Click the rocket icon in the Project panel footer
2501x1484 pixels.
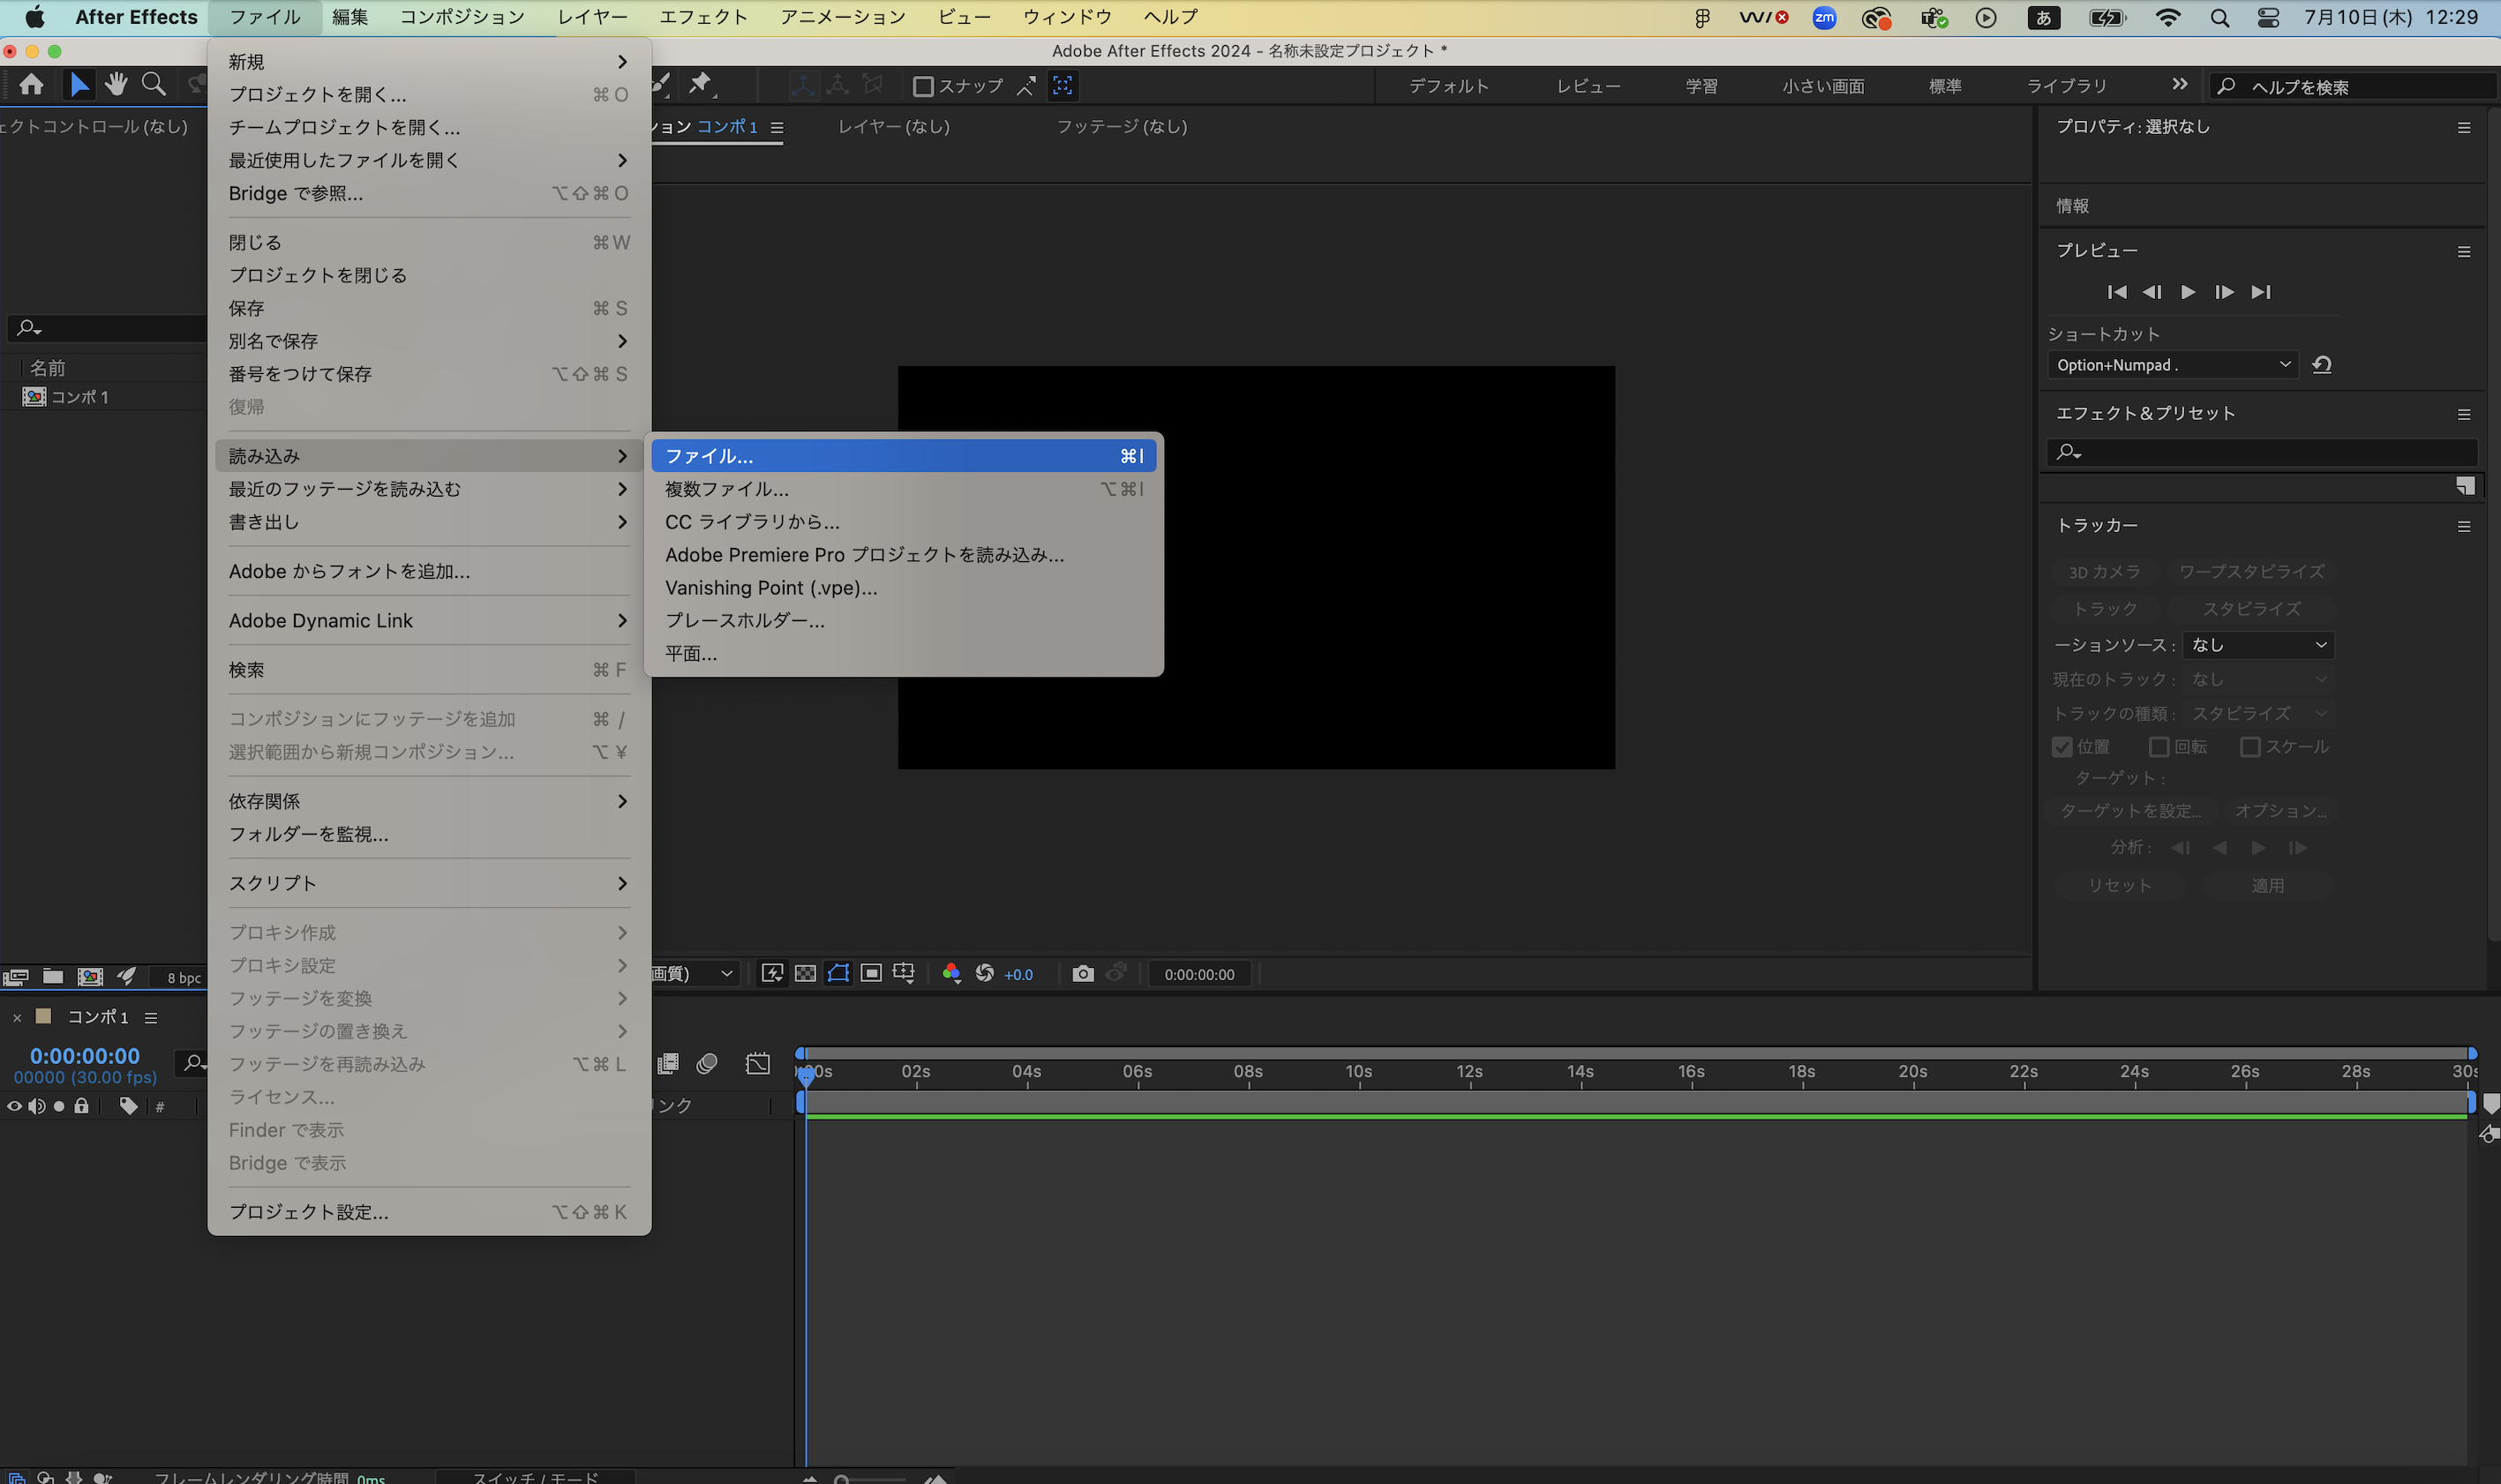point(126,976)
